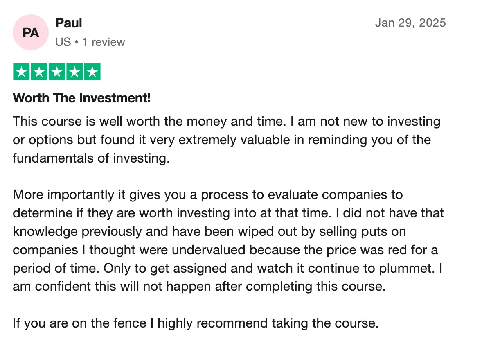Click the fifth green rating star

coord(92,72)
